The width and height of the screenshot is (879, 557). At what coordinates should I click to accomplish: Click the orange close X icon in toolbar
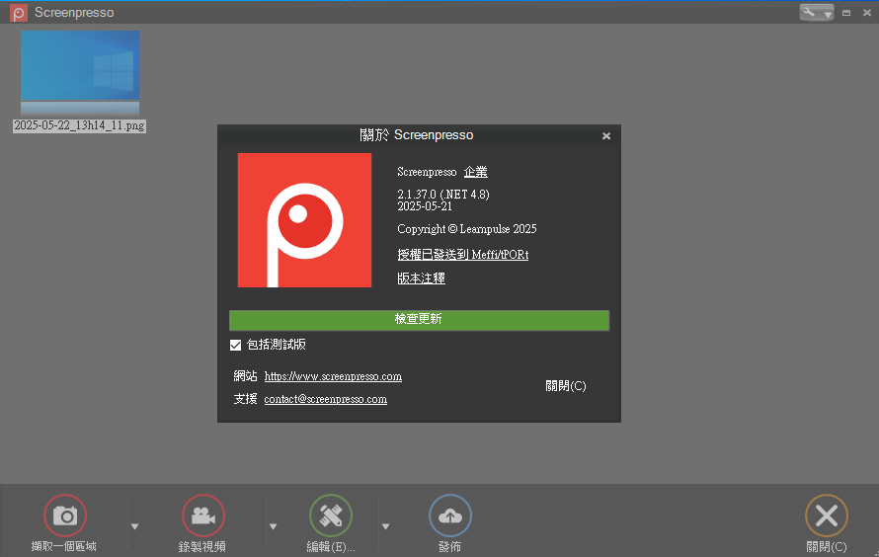827,516
